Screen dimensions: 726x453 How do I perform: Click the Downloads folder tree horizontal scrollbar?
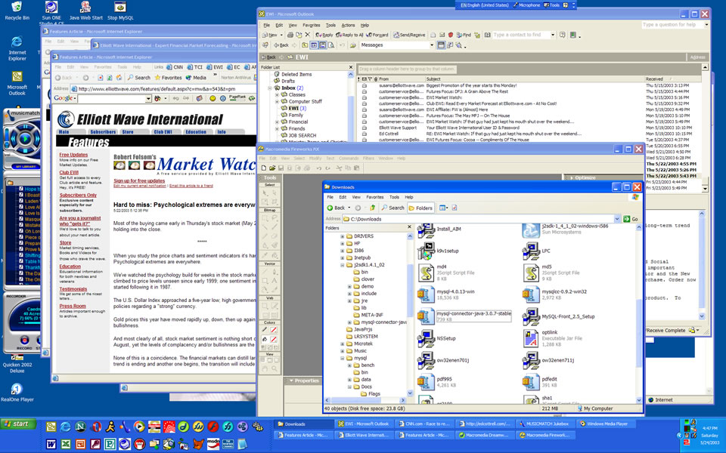(x=366, y=400)
